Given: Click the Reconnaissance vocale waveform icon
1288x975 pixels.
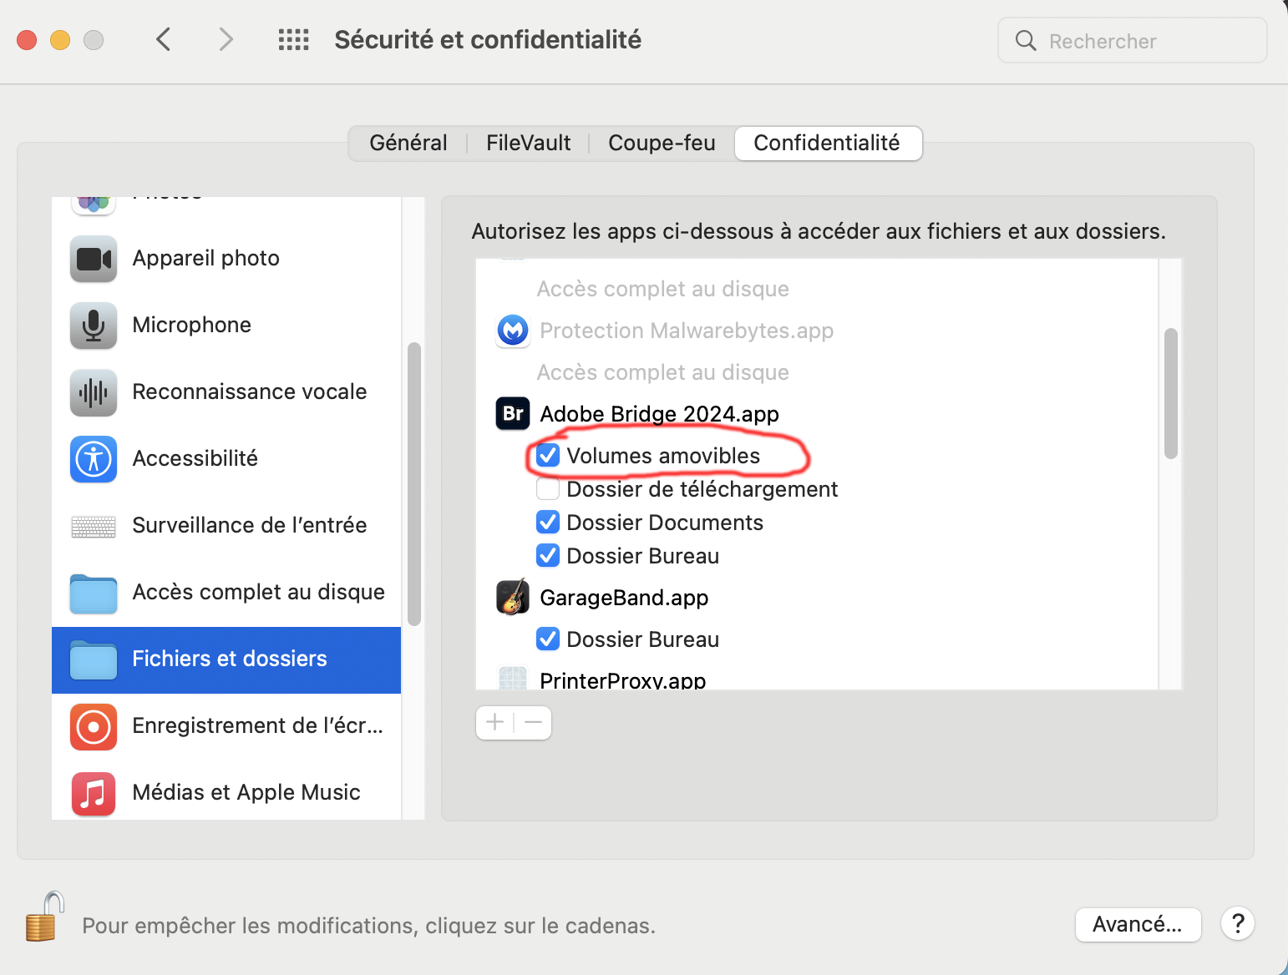Looking at the screenshot, I should (93, 392).
